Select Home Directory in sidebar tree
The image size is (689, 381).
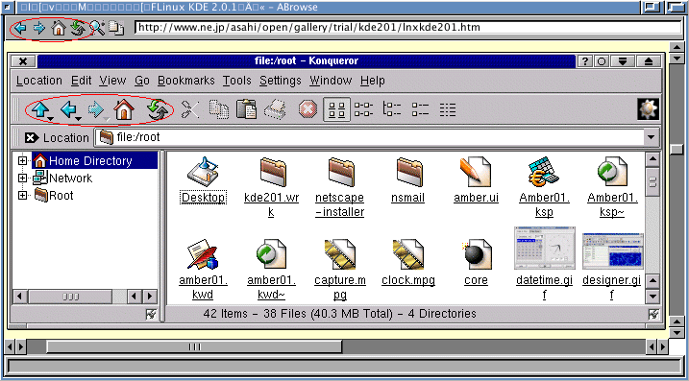90,161
